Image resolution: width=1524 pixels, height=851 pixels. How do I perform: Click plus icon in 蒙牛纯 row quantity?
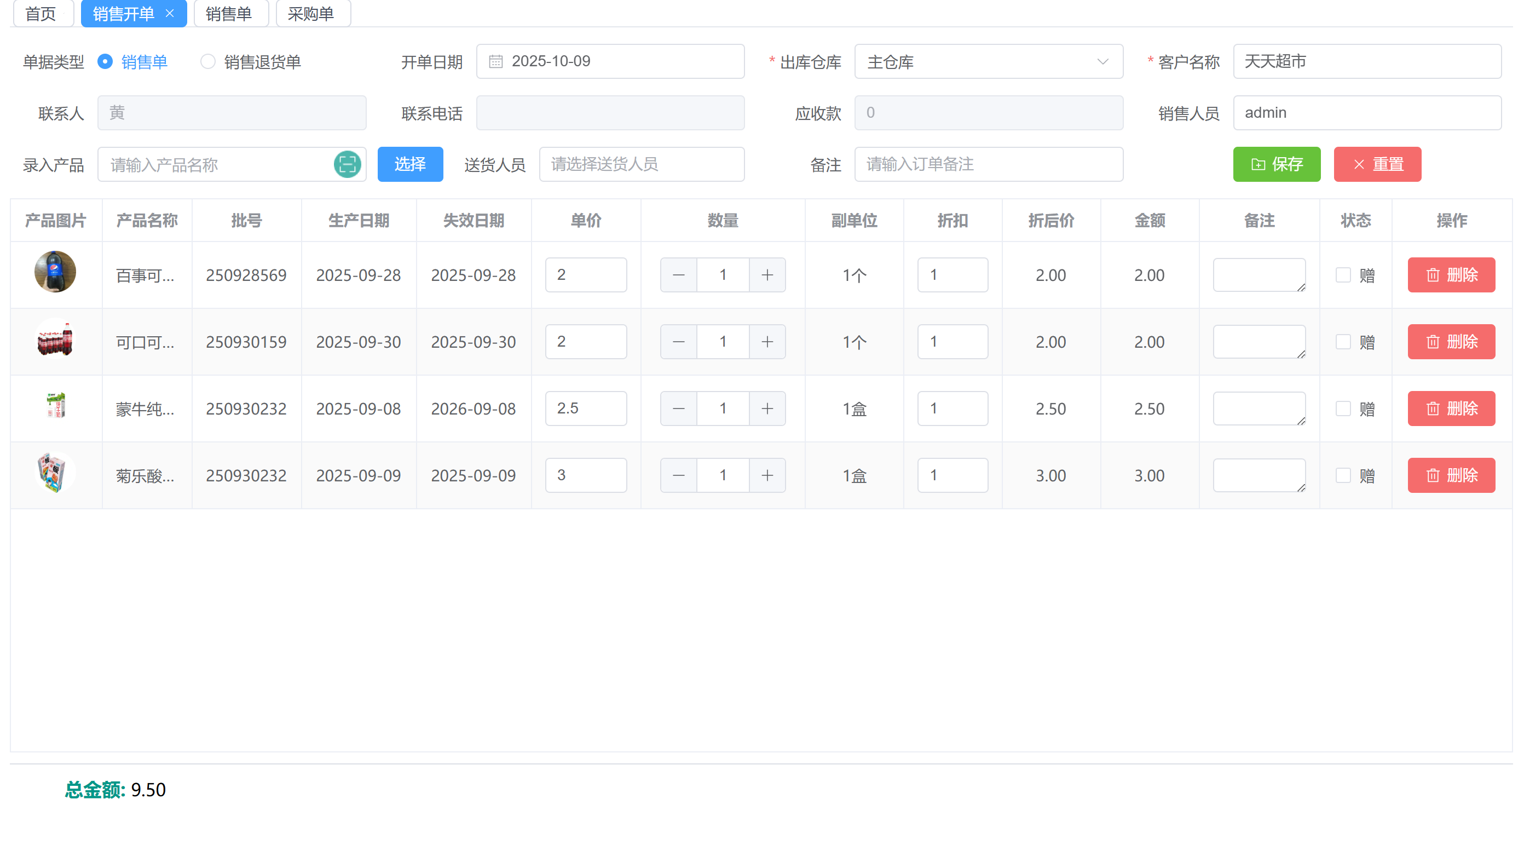pos(767,409)
